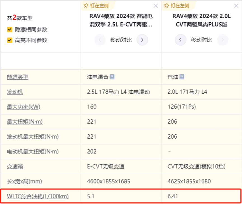The image size is (242, 204).
Task: Select the 6.41 fuel consumption value
Action: (173, 196)
